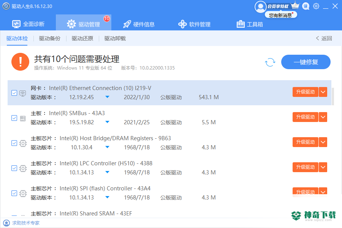Open version dropdown for SPI Controller driver

[x=107, y=197]
